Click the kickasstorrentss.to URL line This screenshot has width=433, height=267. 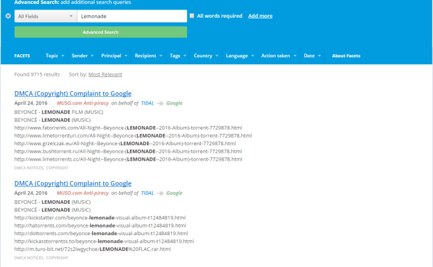pos(104,242)
